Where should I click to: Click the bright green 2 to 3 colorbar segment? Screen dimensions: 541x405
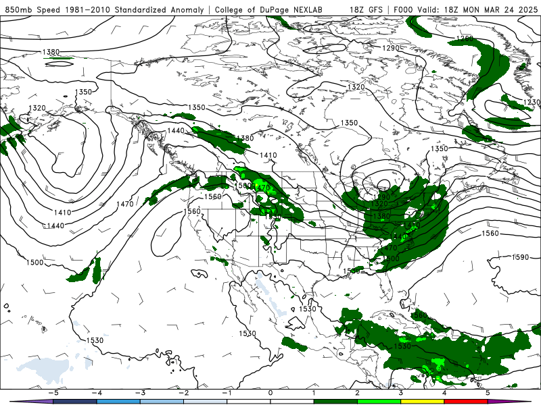(379, 402)
